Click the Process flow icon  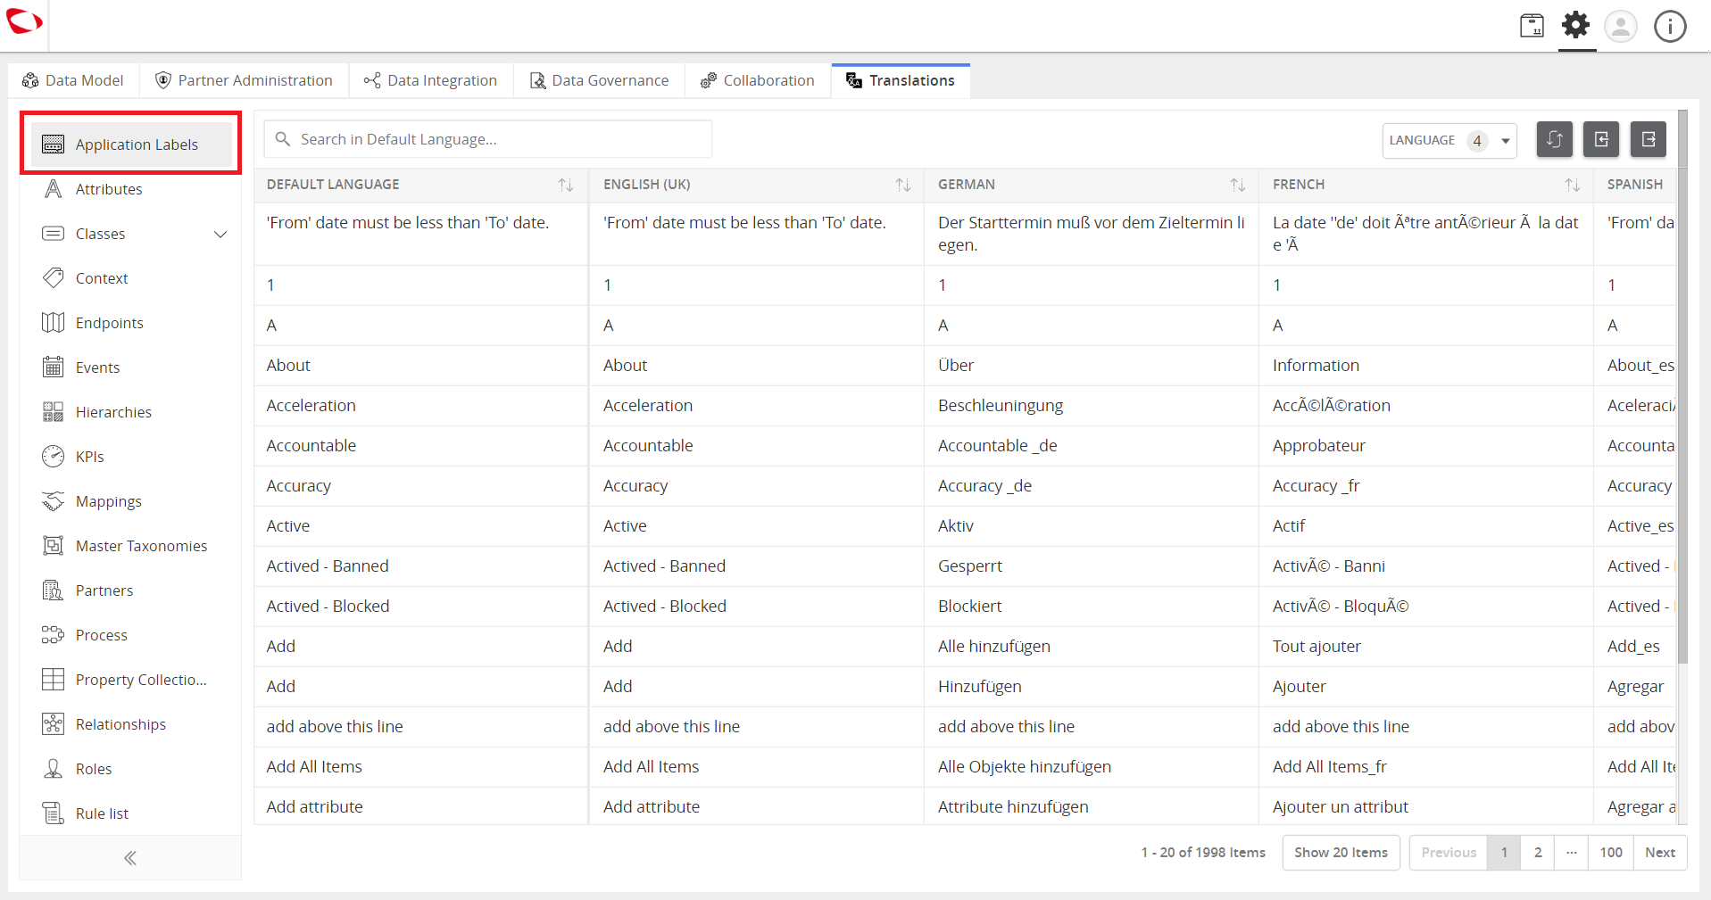click(x=54, y=635)
